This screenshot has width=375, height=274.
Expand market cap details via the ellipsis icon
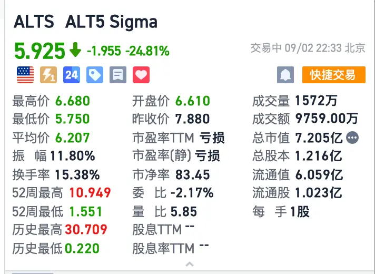[x=352, y=138]
